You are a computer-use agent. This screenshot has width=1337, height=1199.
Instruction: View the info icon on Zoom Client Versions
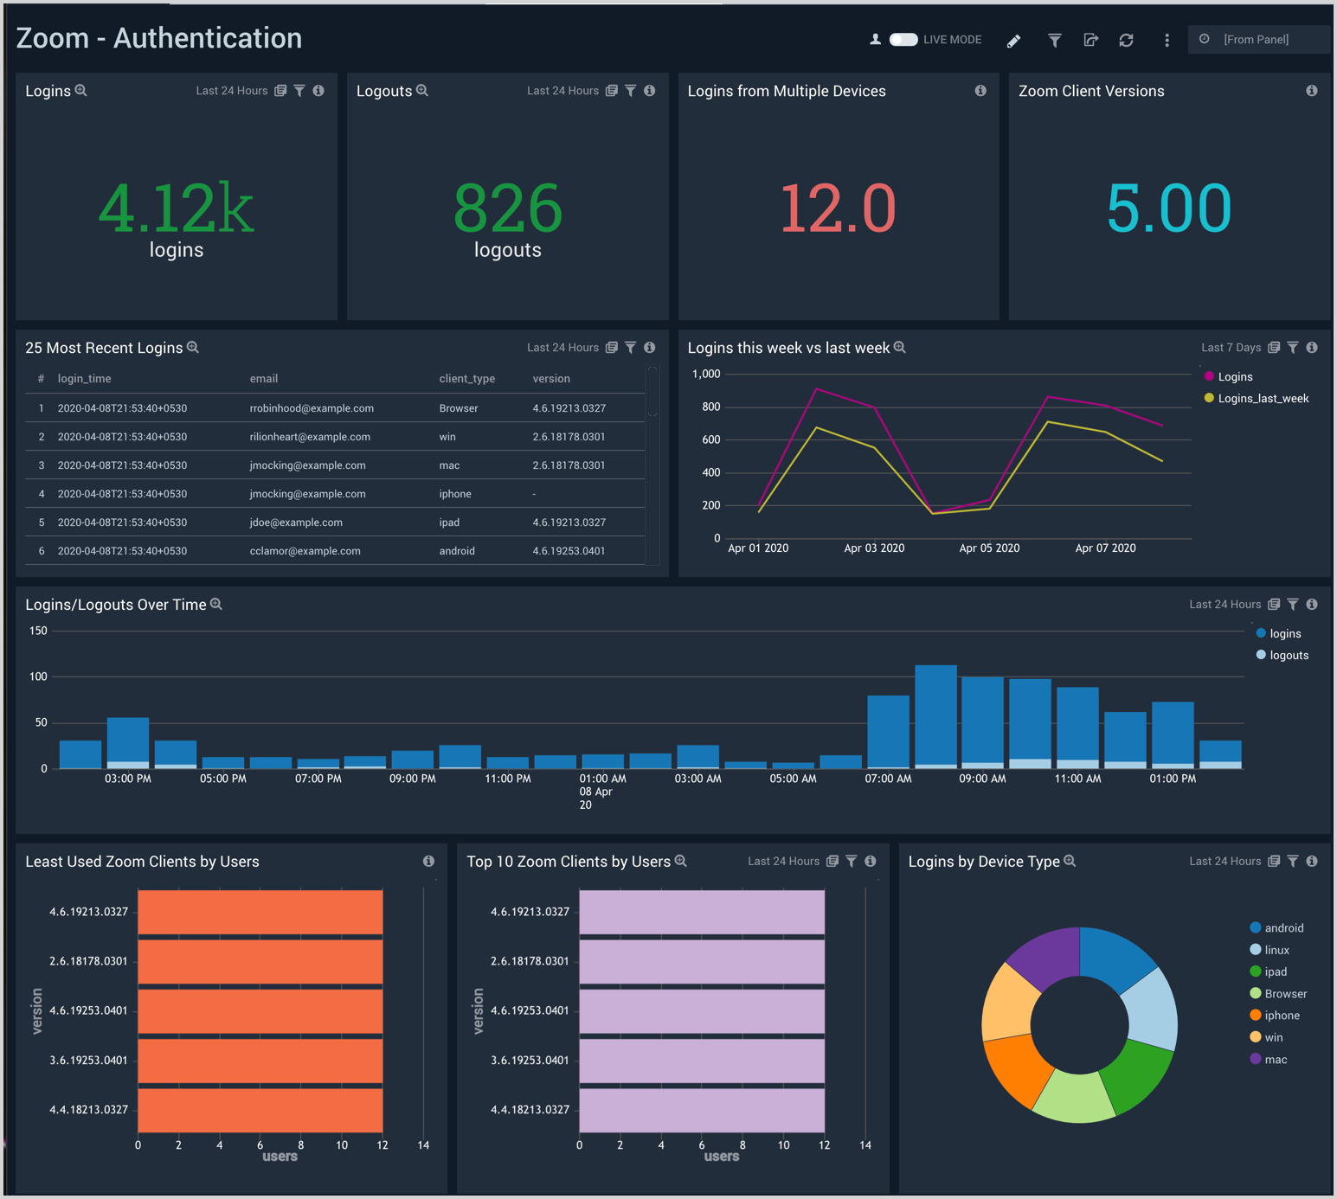point(1312,90)
